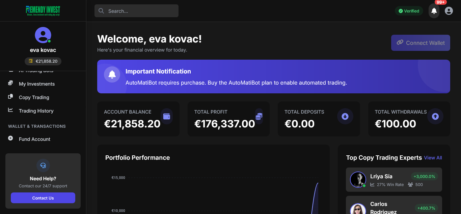Go to Copy Trading page

[34, 97]
